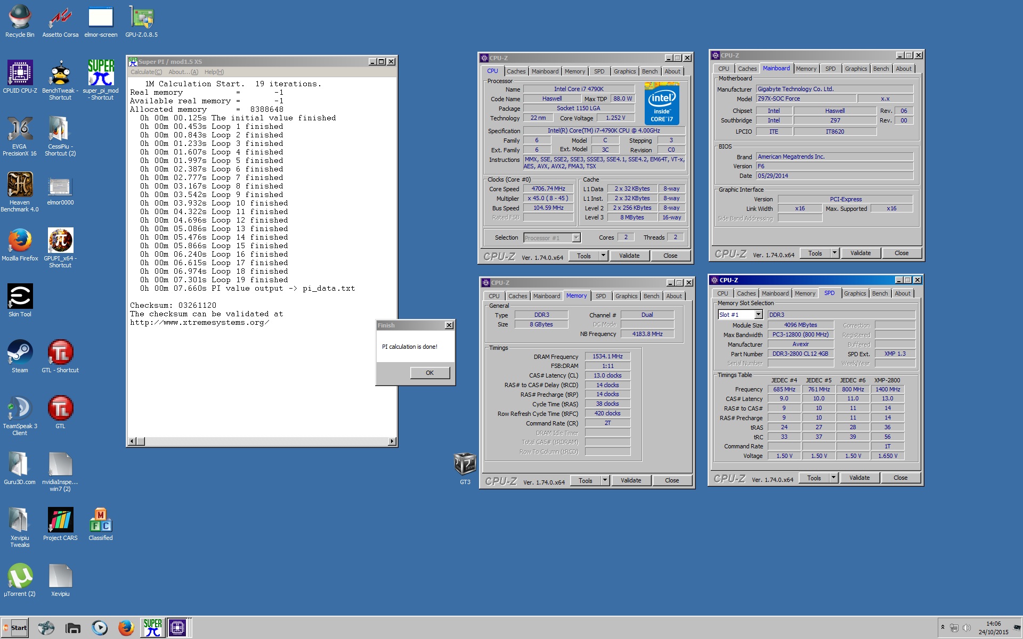Launch GTL - Shortcut icon
Viewport: 1023px width, 639px height.
coord(60,357)
